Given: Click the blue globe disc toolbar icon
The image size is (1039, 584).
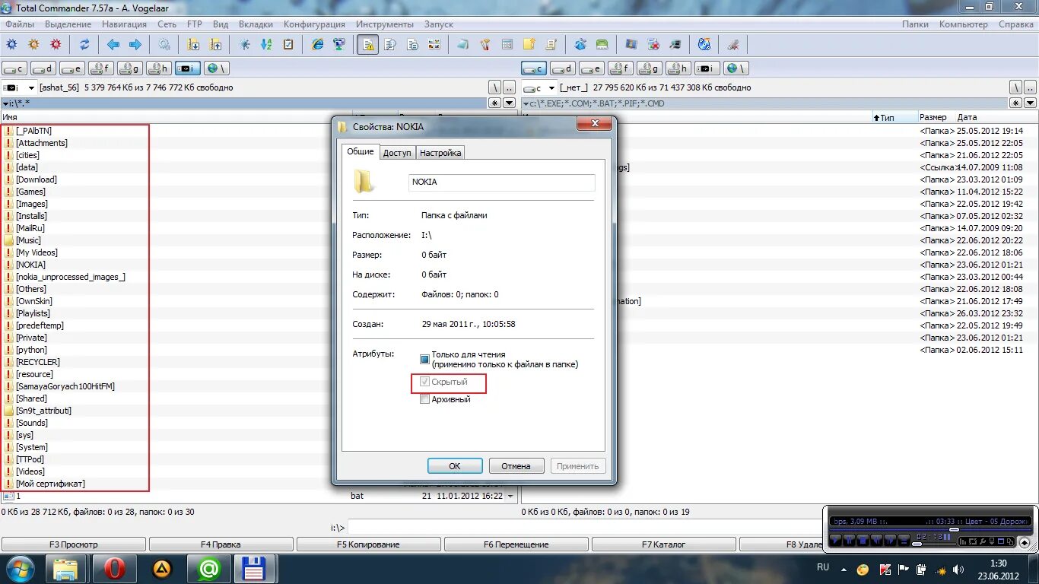Looking at the screenshot, I should click(704, 45).
